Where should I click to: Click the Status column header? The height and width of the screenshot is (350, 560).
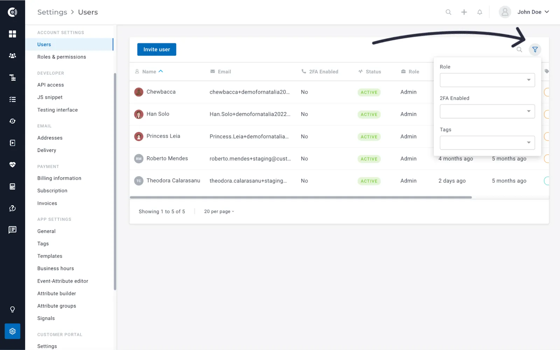click(370, 72)
